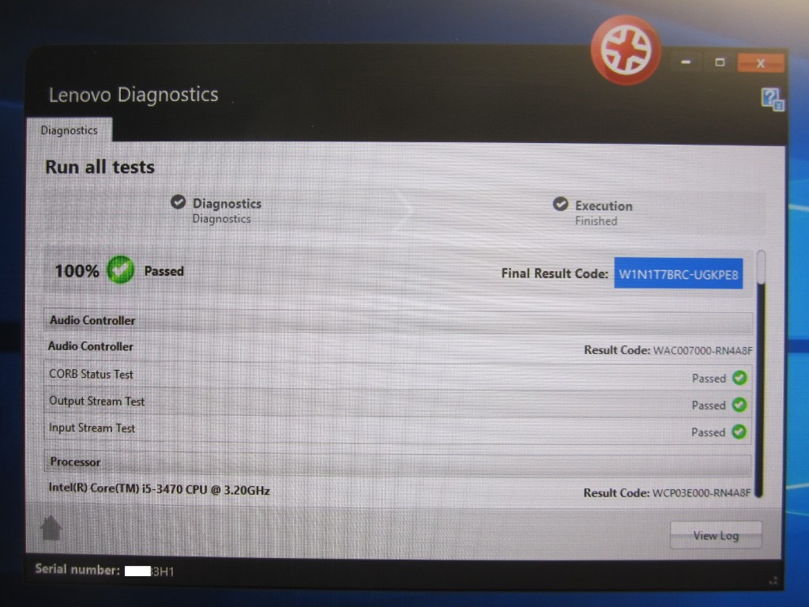Select the Output Stream Test row
The height and width of the screenshot is (607, 809).
click(x=397, y=402)
